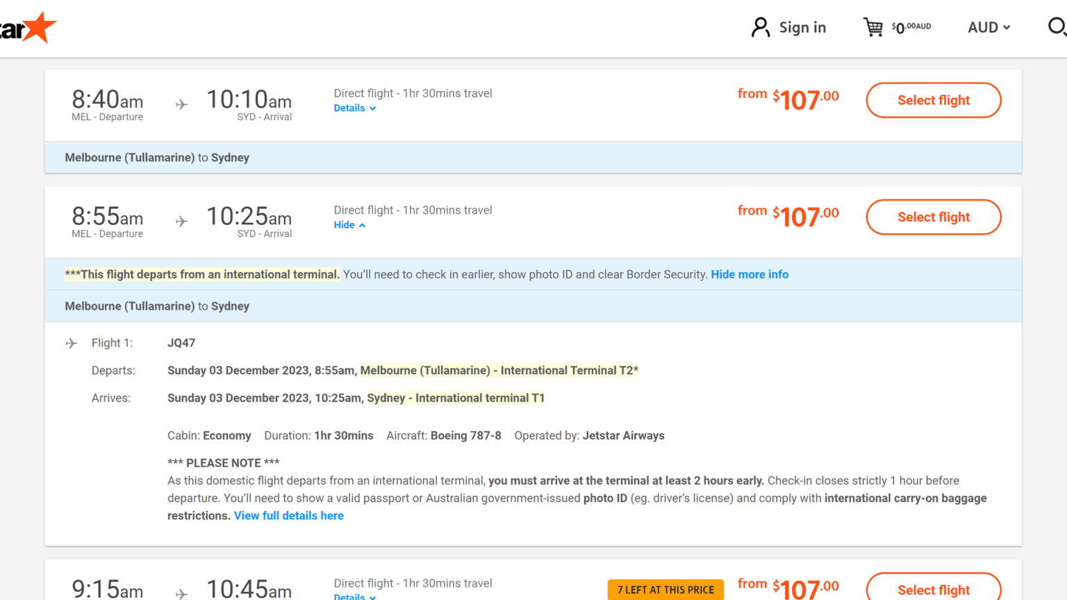
Task: Click the plane icon beside Flight 1
Action: (x=72, y=343)
